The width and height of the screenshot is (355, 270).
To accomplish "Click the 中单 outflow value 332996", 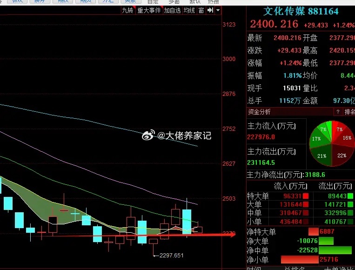I will (x=335, y=213).
